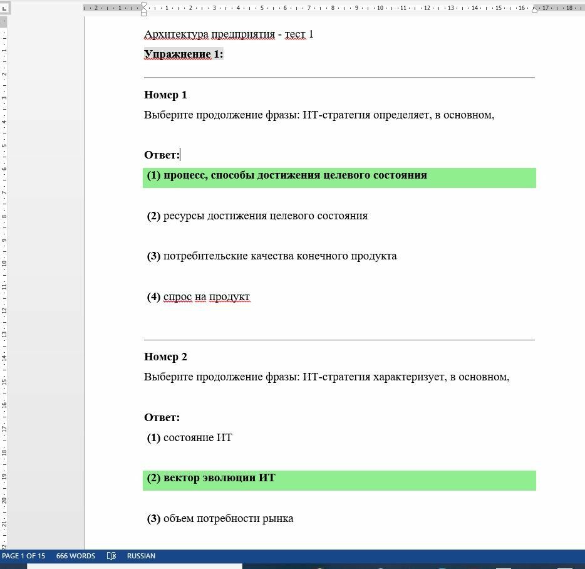
Task: Click highlighted answer '(2) вектор эволюции ИТ'
Action: click(x=211, y=478)
